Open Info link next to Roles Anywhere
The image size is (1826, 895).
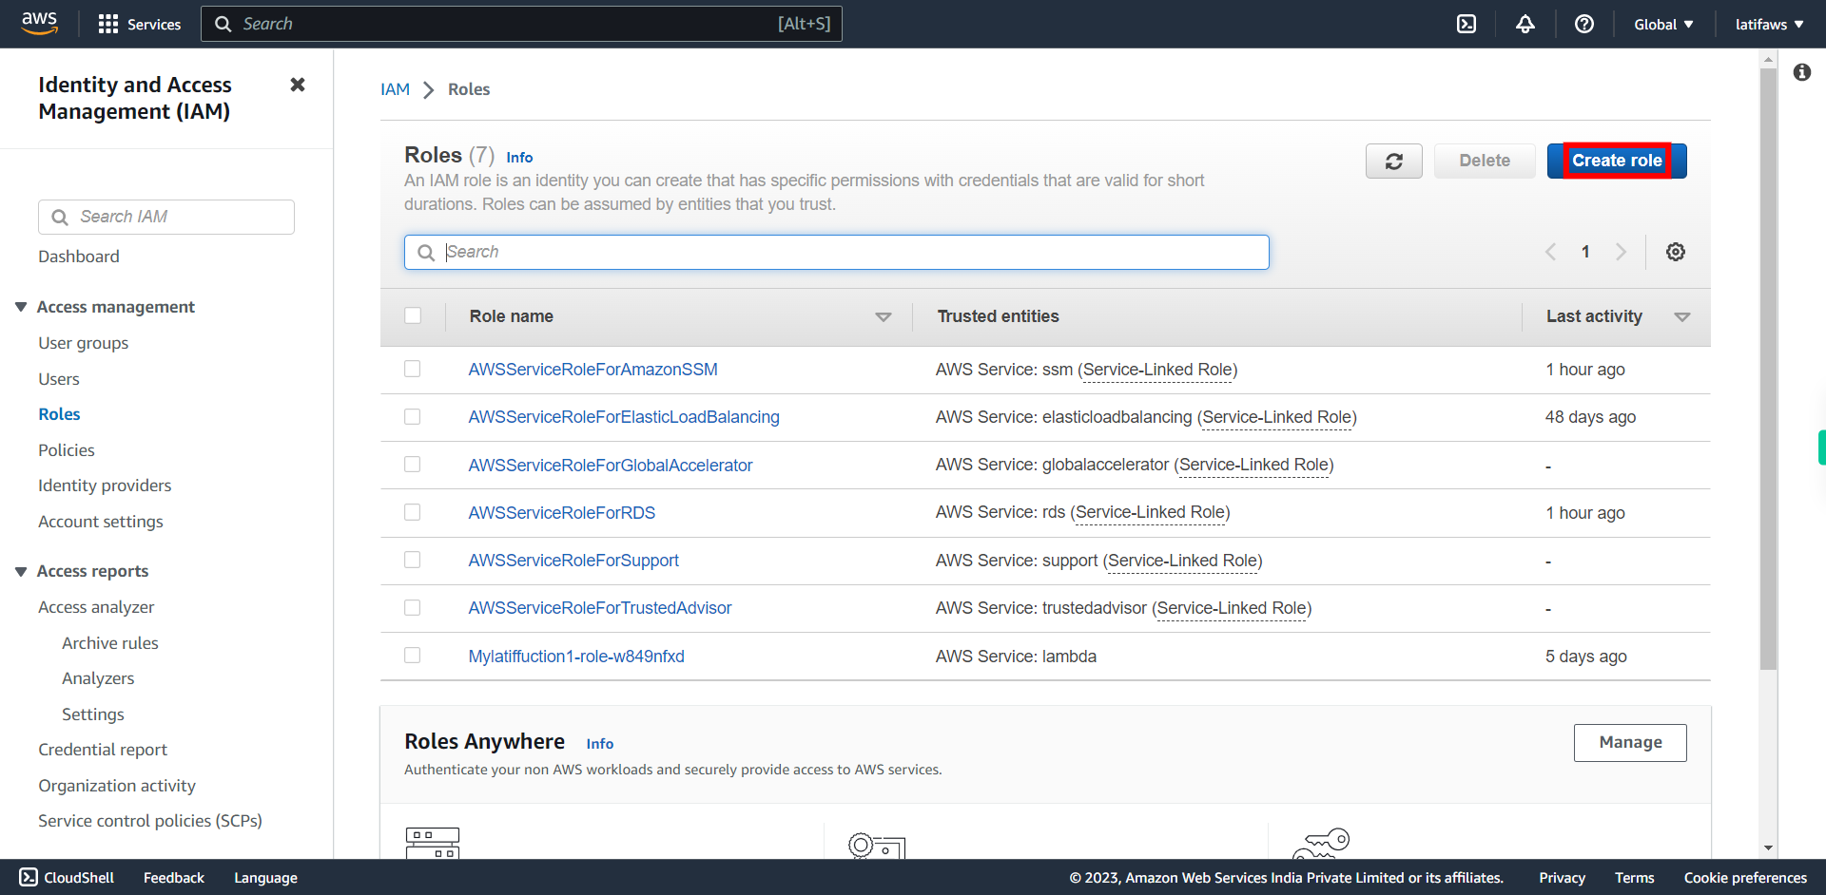pos(599,744)
